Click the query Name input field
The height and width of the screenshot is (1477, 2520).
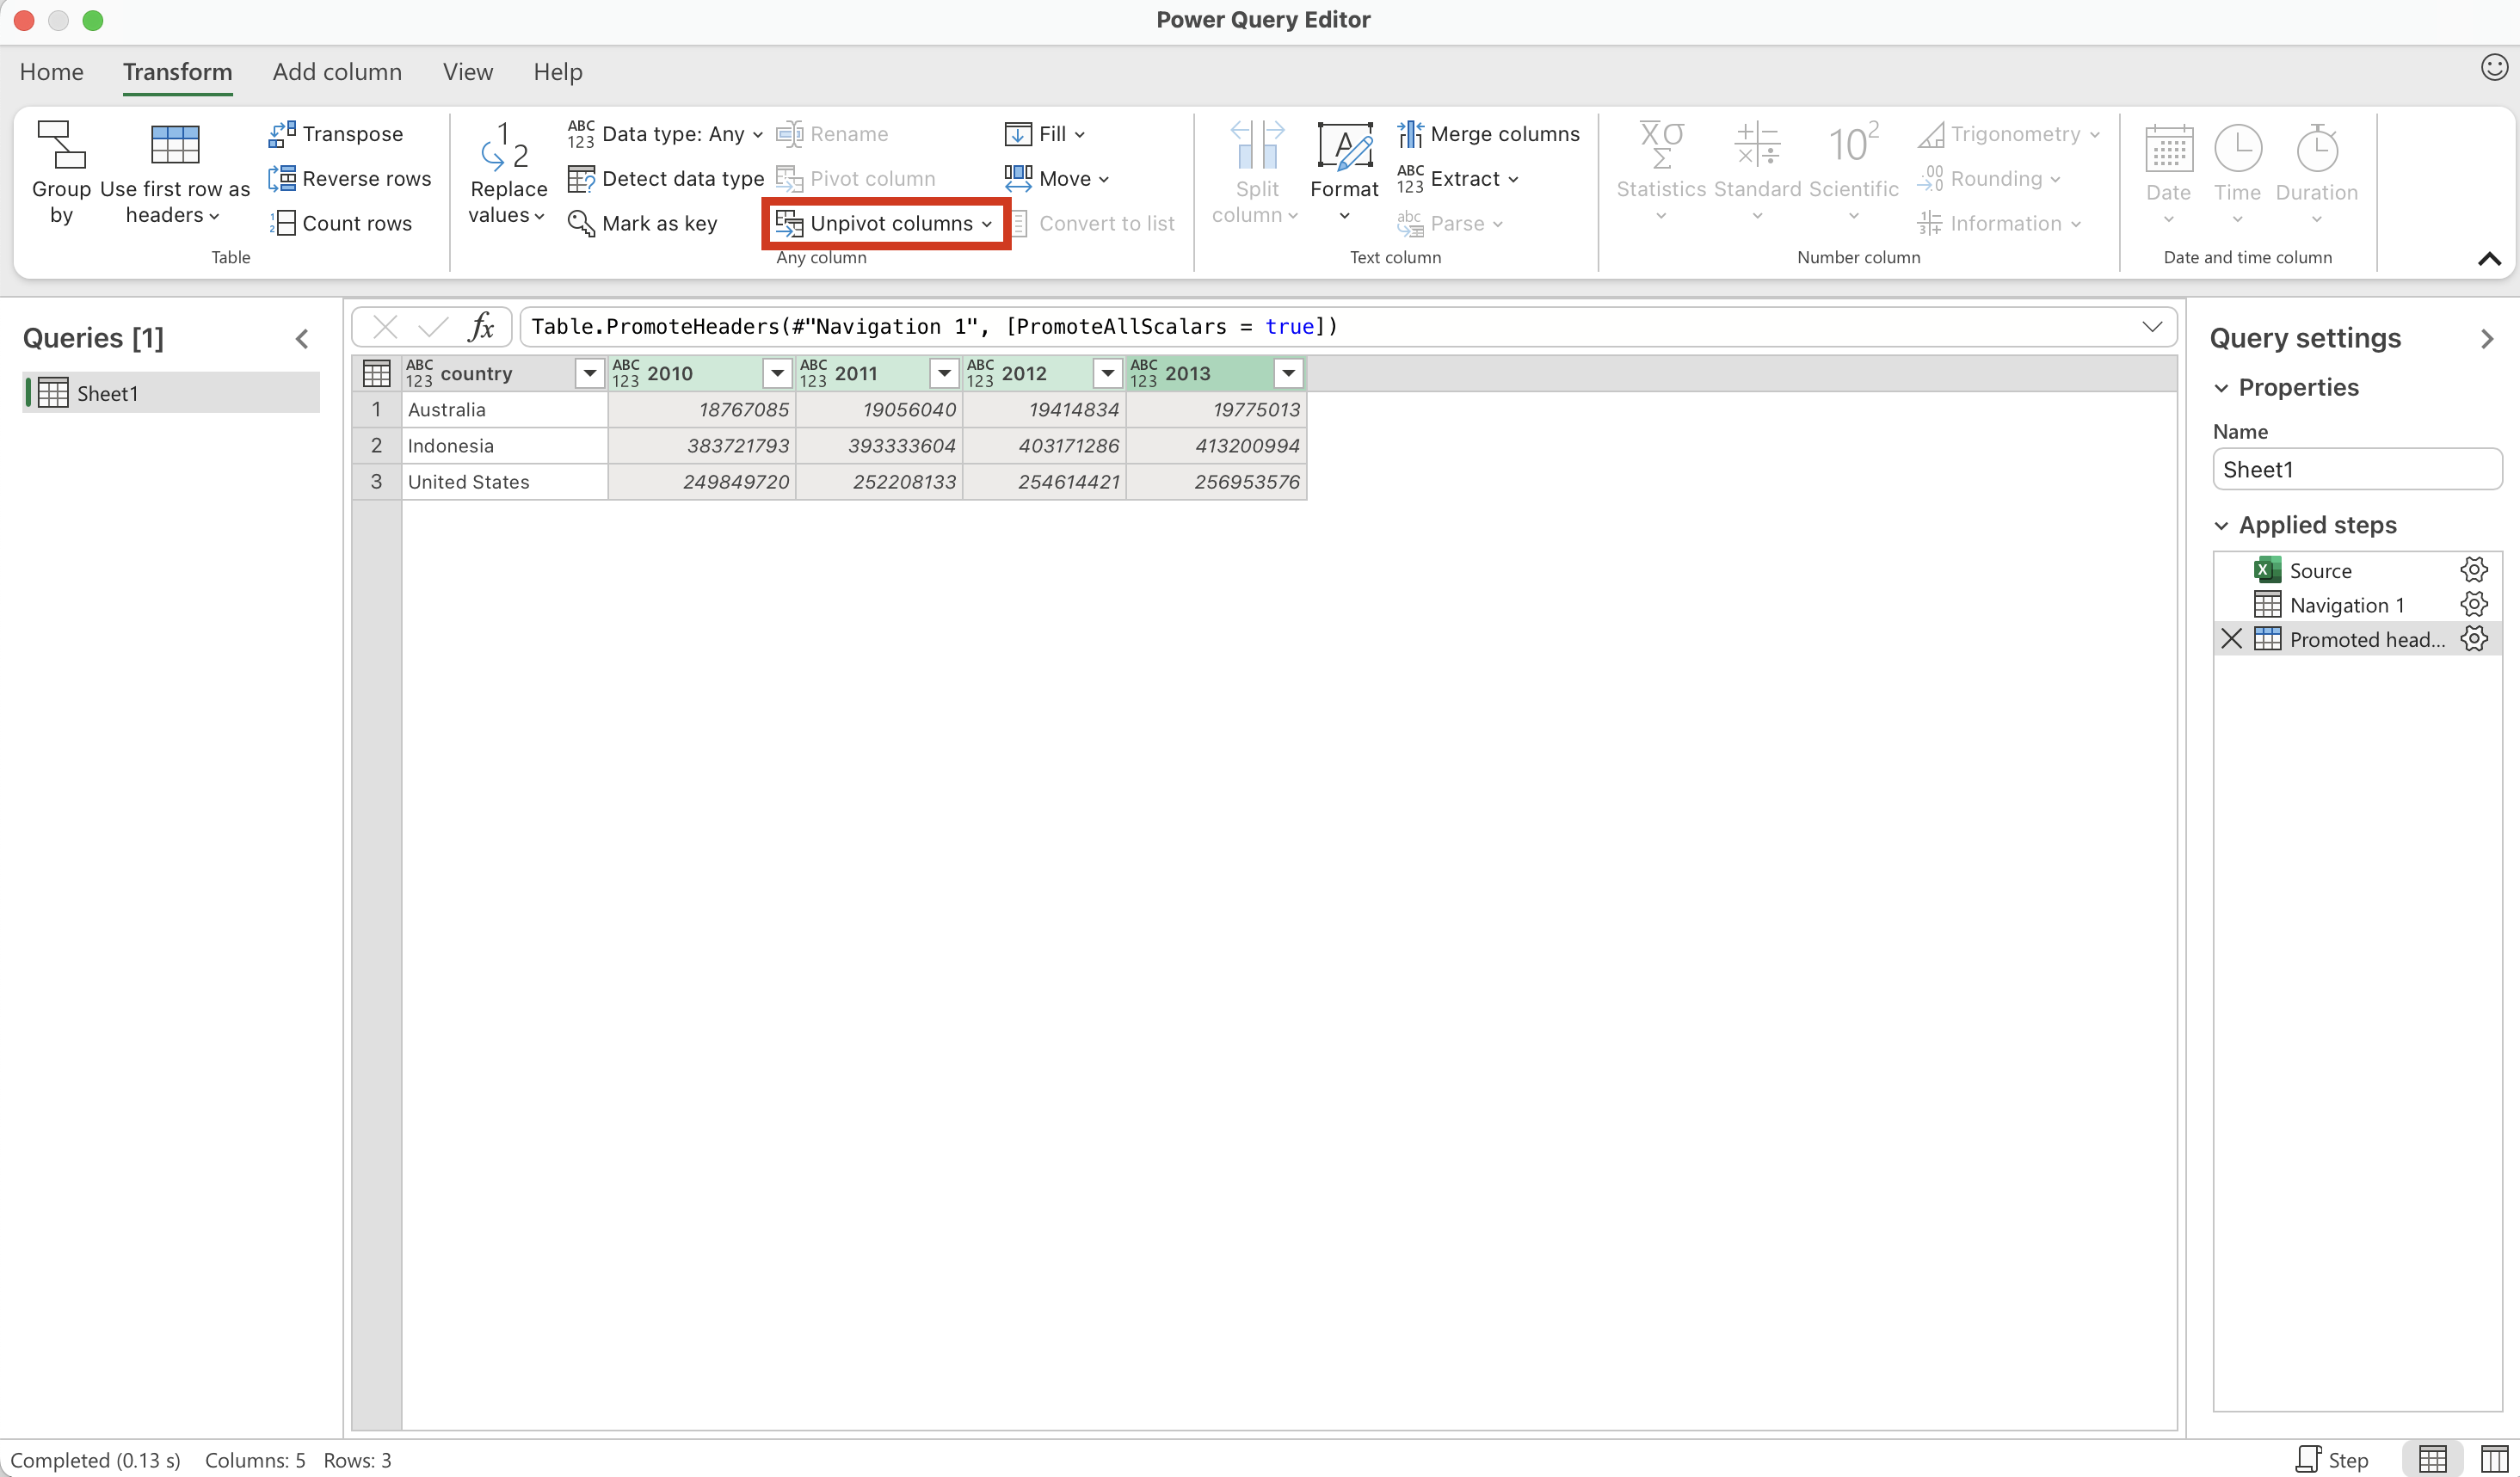(2356, 470)
